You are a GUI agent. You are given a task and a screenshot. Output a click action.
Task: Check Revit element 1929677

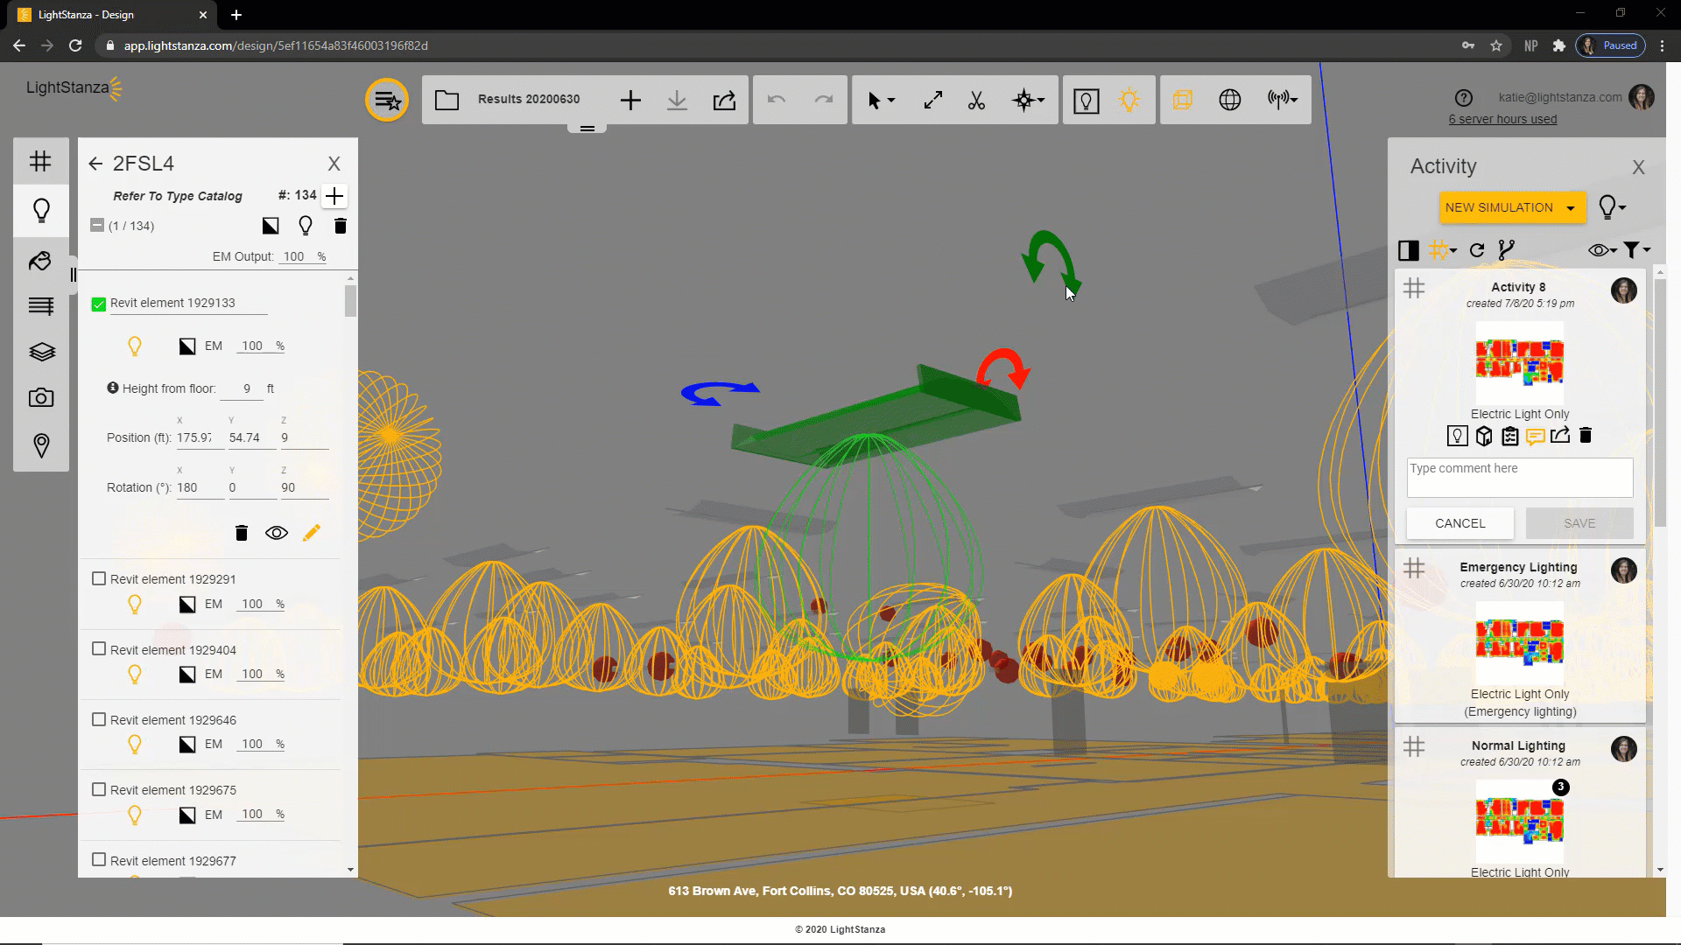point(99,860)
